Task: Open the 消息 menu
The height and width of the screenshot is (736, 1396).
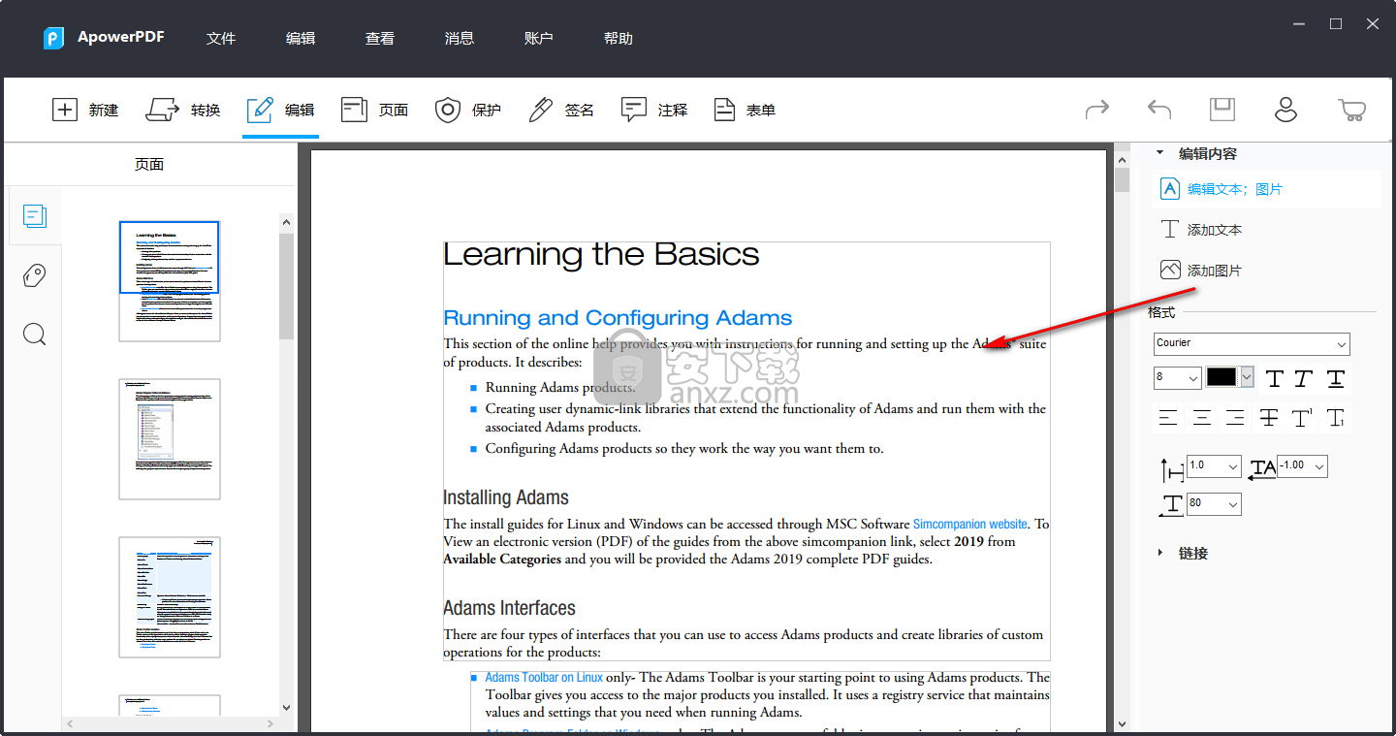Action: click(x=460, y=39)
